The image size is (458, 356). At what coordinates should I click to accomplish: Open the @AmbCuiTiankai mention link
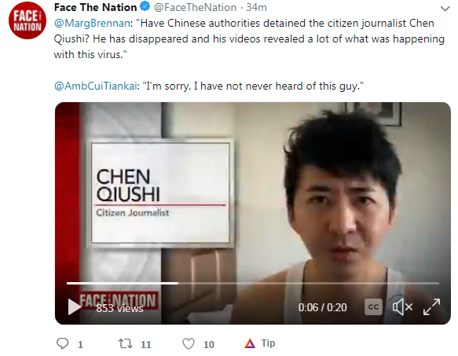pos(96,86)
